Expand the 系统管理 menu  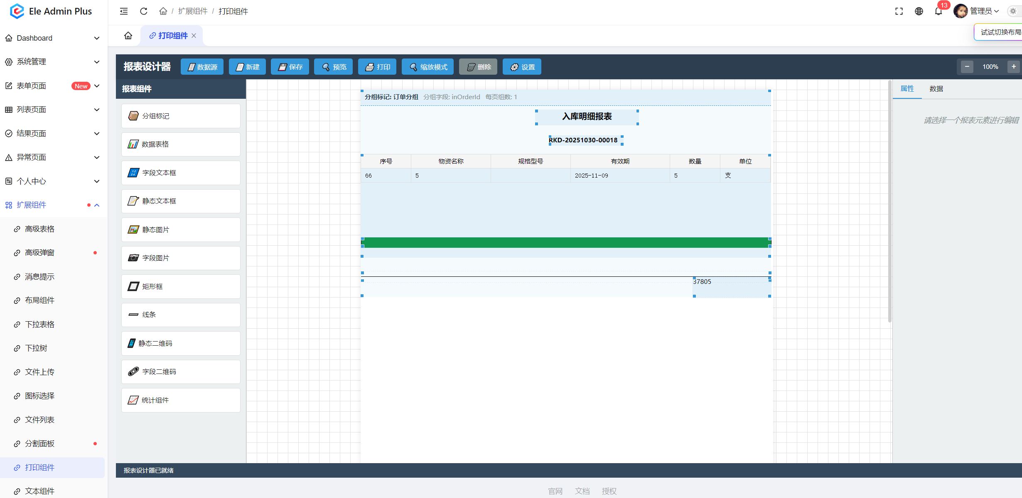tap(52, 62)
